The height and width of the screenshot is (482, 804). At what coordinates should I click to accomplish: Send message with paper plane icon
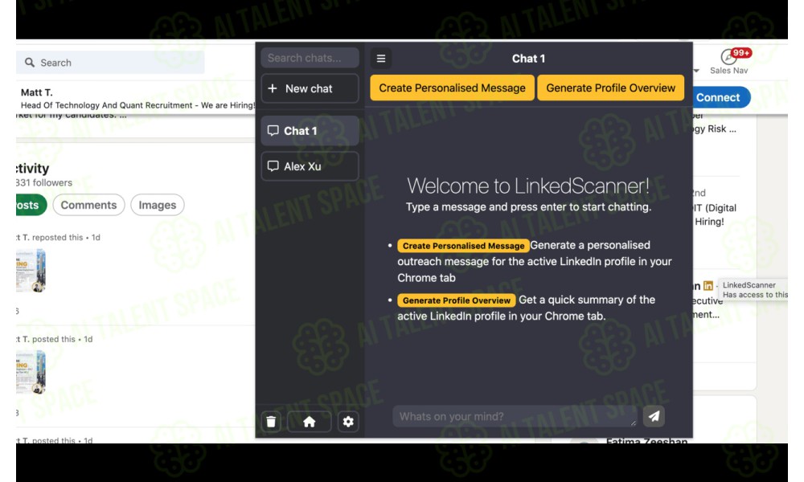pyautogui.click(x=654, y=416)
